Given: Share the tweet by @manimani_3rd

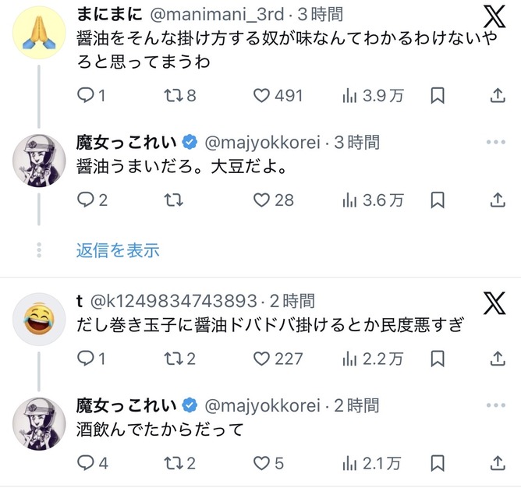Looking at the screenshot, I should click(498, 95).
